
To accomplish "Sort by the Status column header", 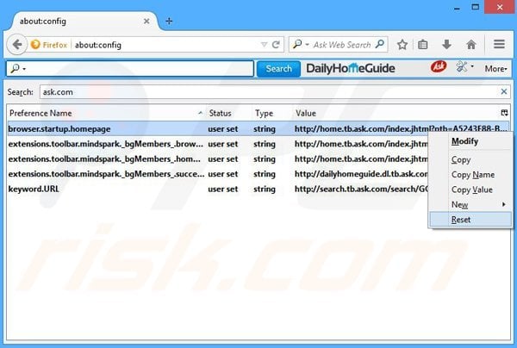I will click(x=229, y=114).
